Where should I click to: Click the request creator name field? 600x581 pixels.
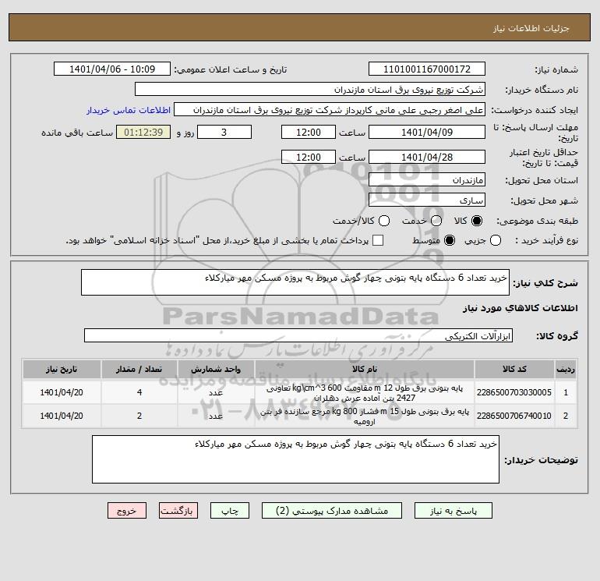pos(330,110)
